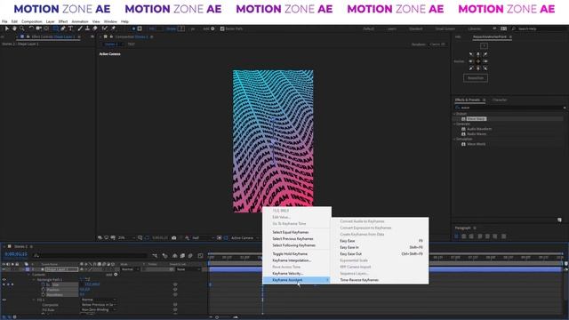Open the Animation menu

(x=80, y=21)
